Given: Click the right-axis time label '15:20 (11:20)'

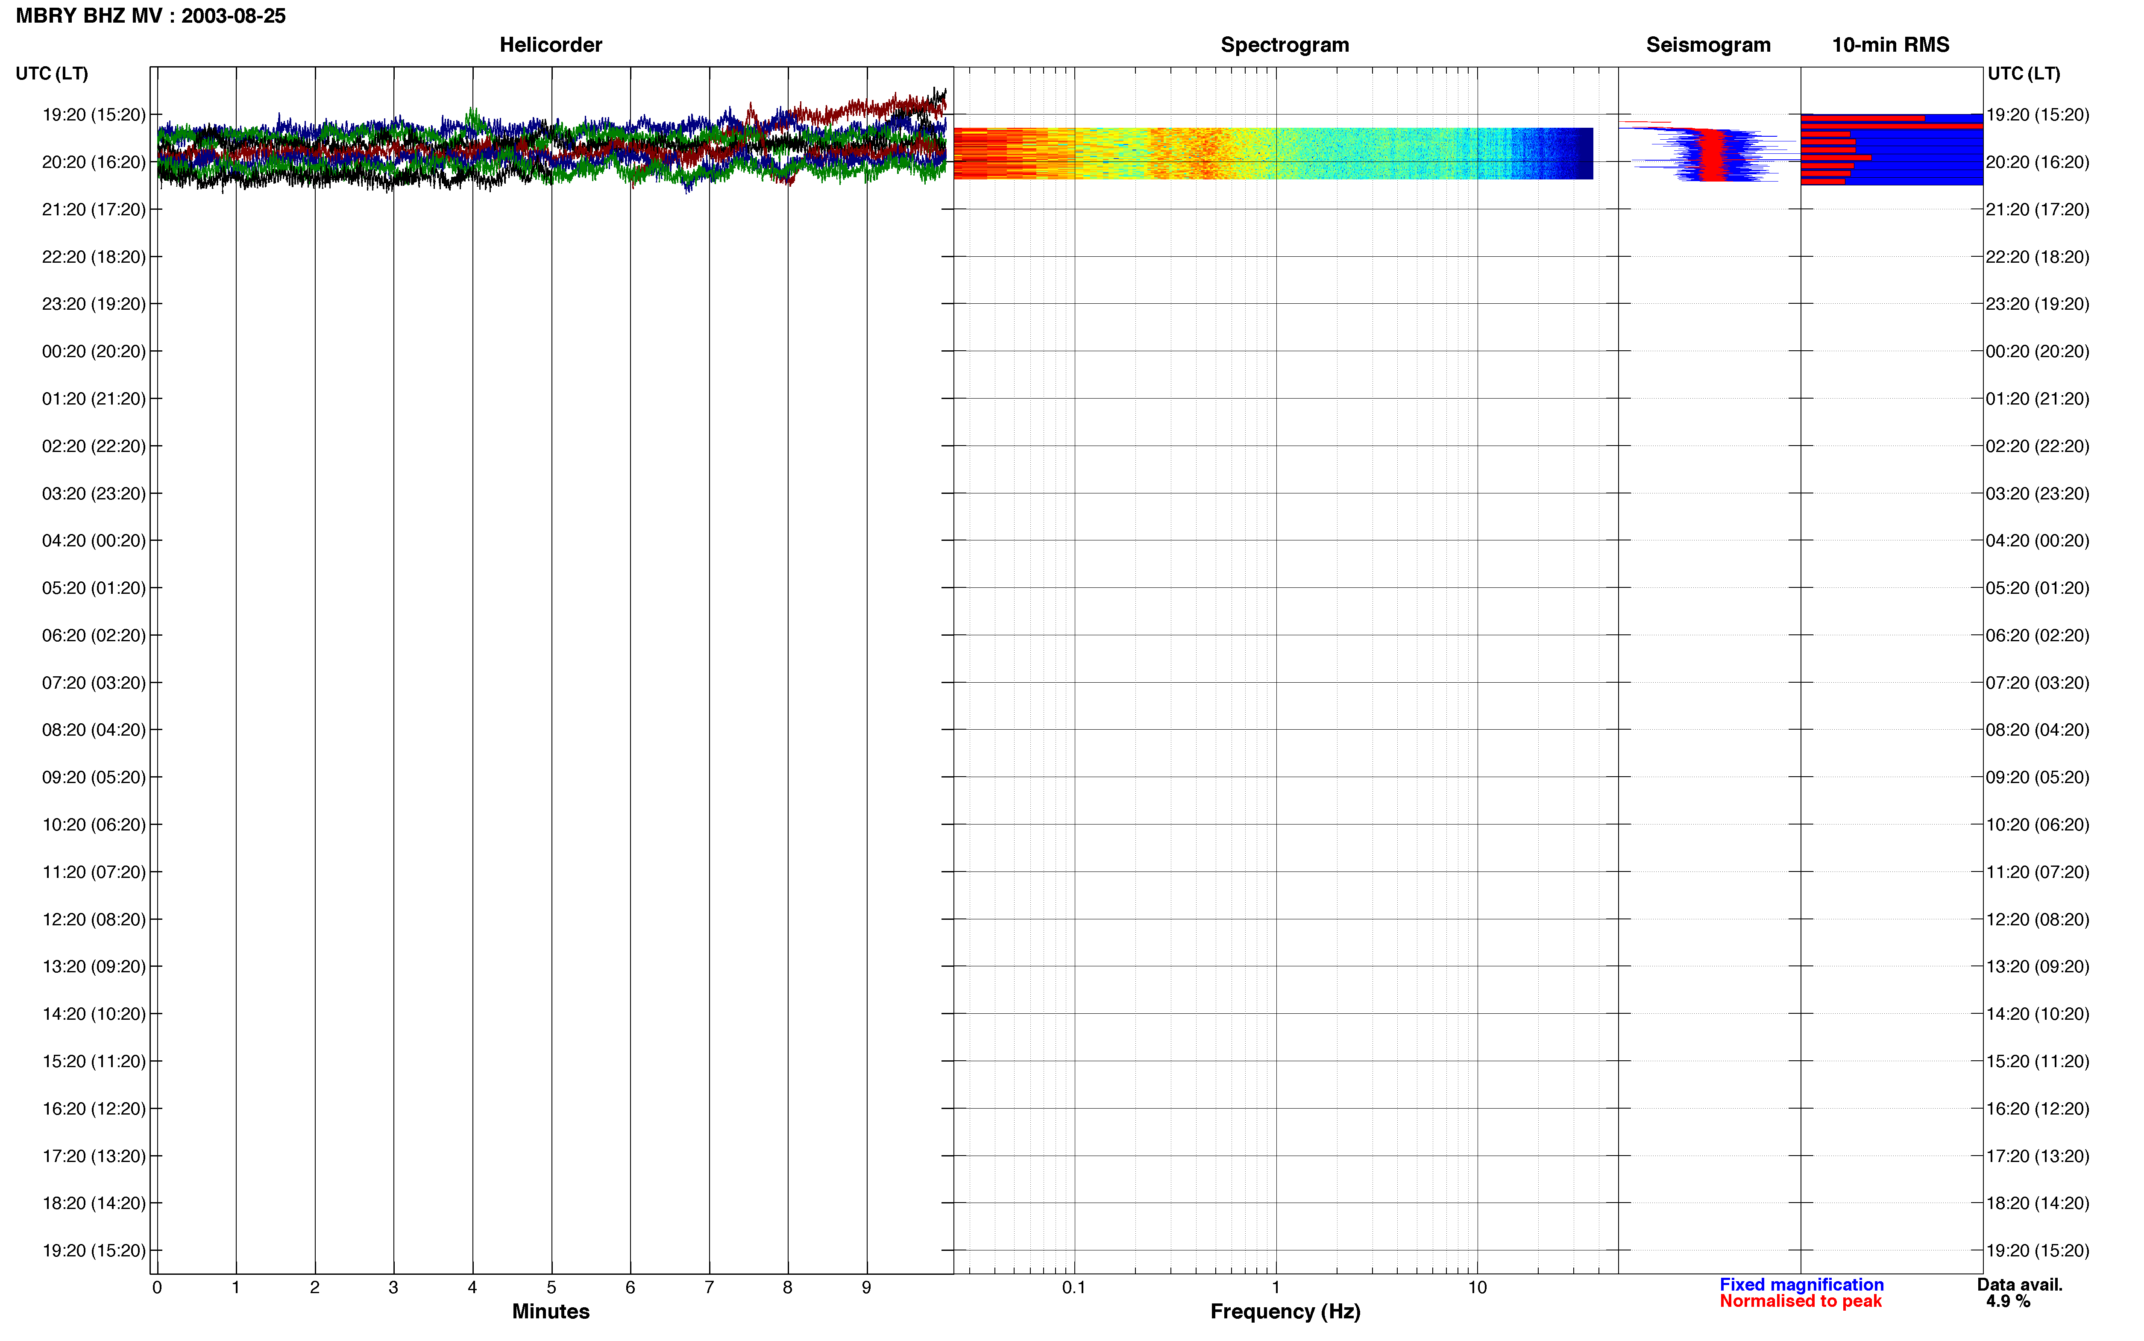Looking at the screenshot, I should coord(2038,1062).
